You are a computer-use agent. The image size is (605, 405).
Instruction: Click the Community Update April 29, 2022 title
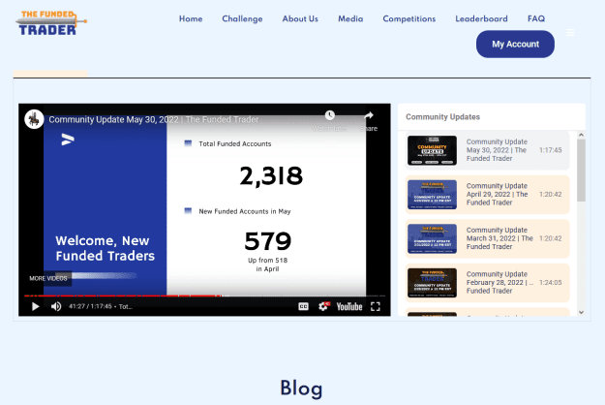tap(497, 194)
